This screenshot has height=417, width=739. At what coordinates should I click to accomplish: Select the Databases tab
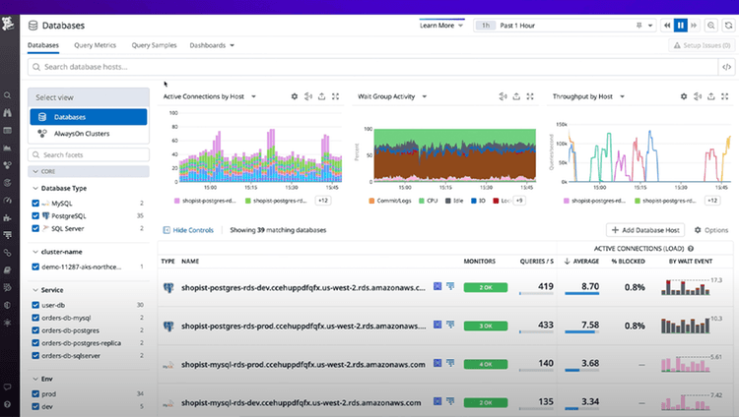[x=43, y=45]
